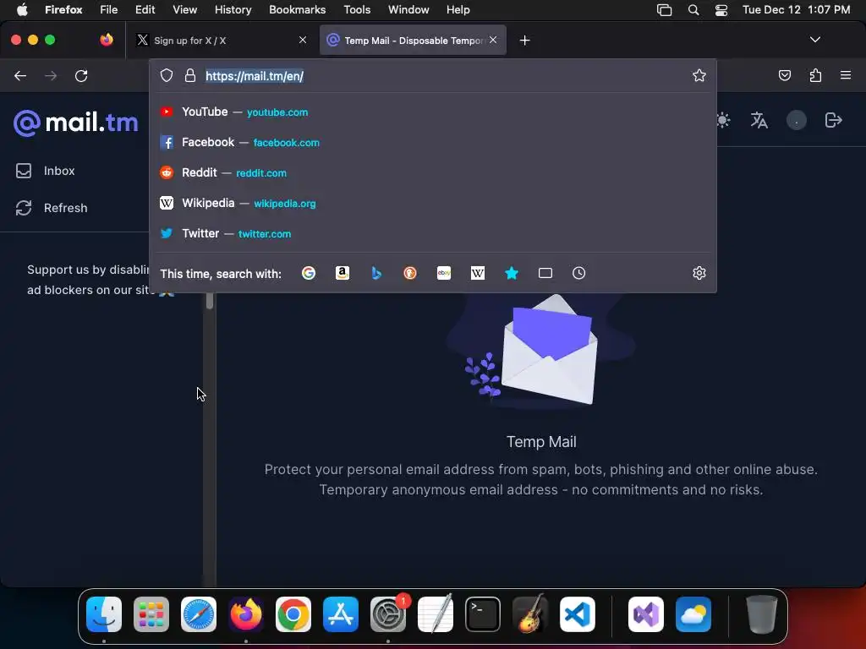Choose the YouTube suggestion
Screen dimensions: 866x649
coord(432,112)
